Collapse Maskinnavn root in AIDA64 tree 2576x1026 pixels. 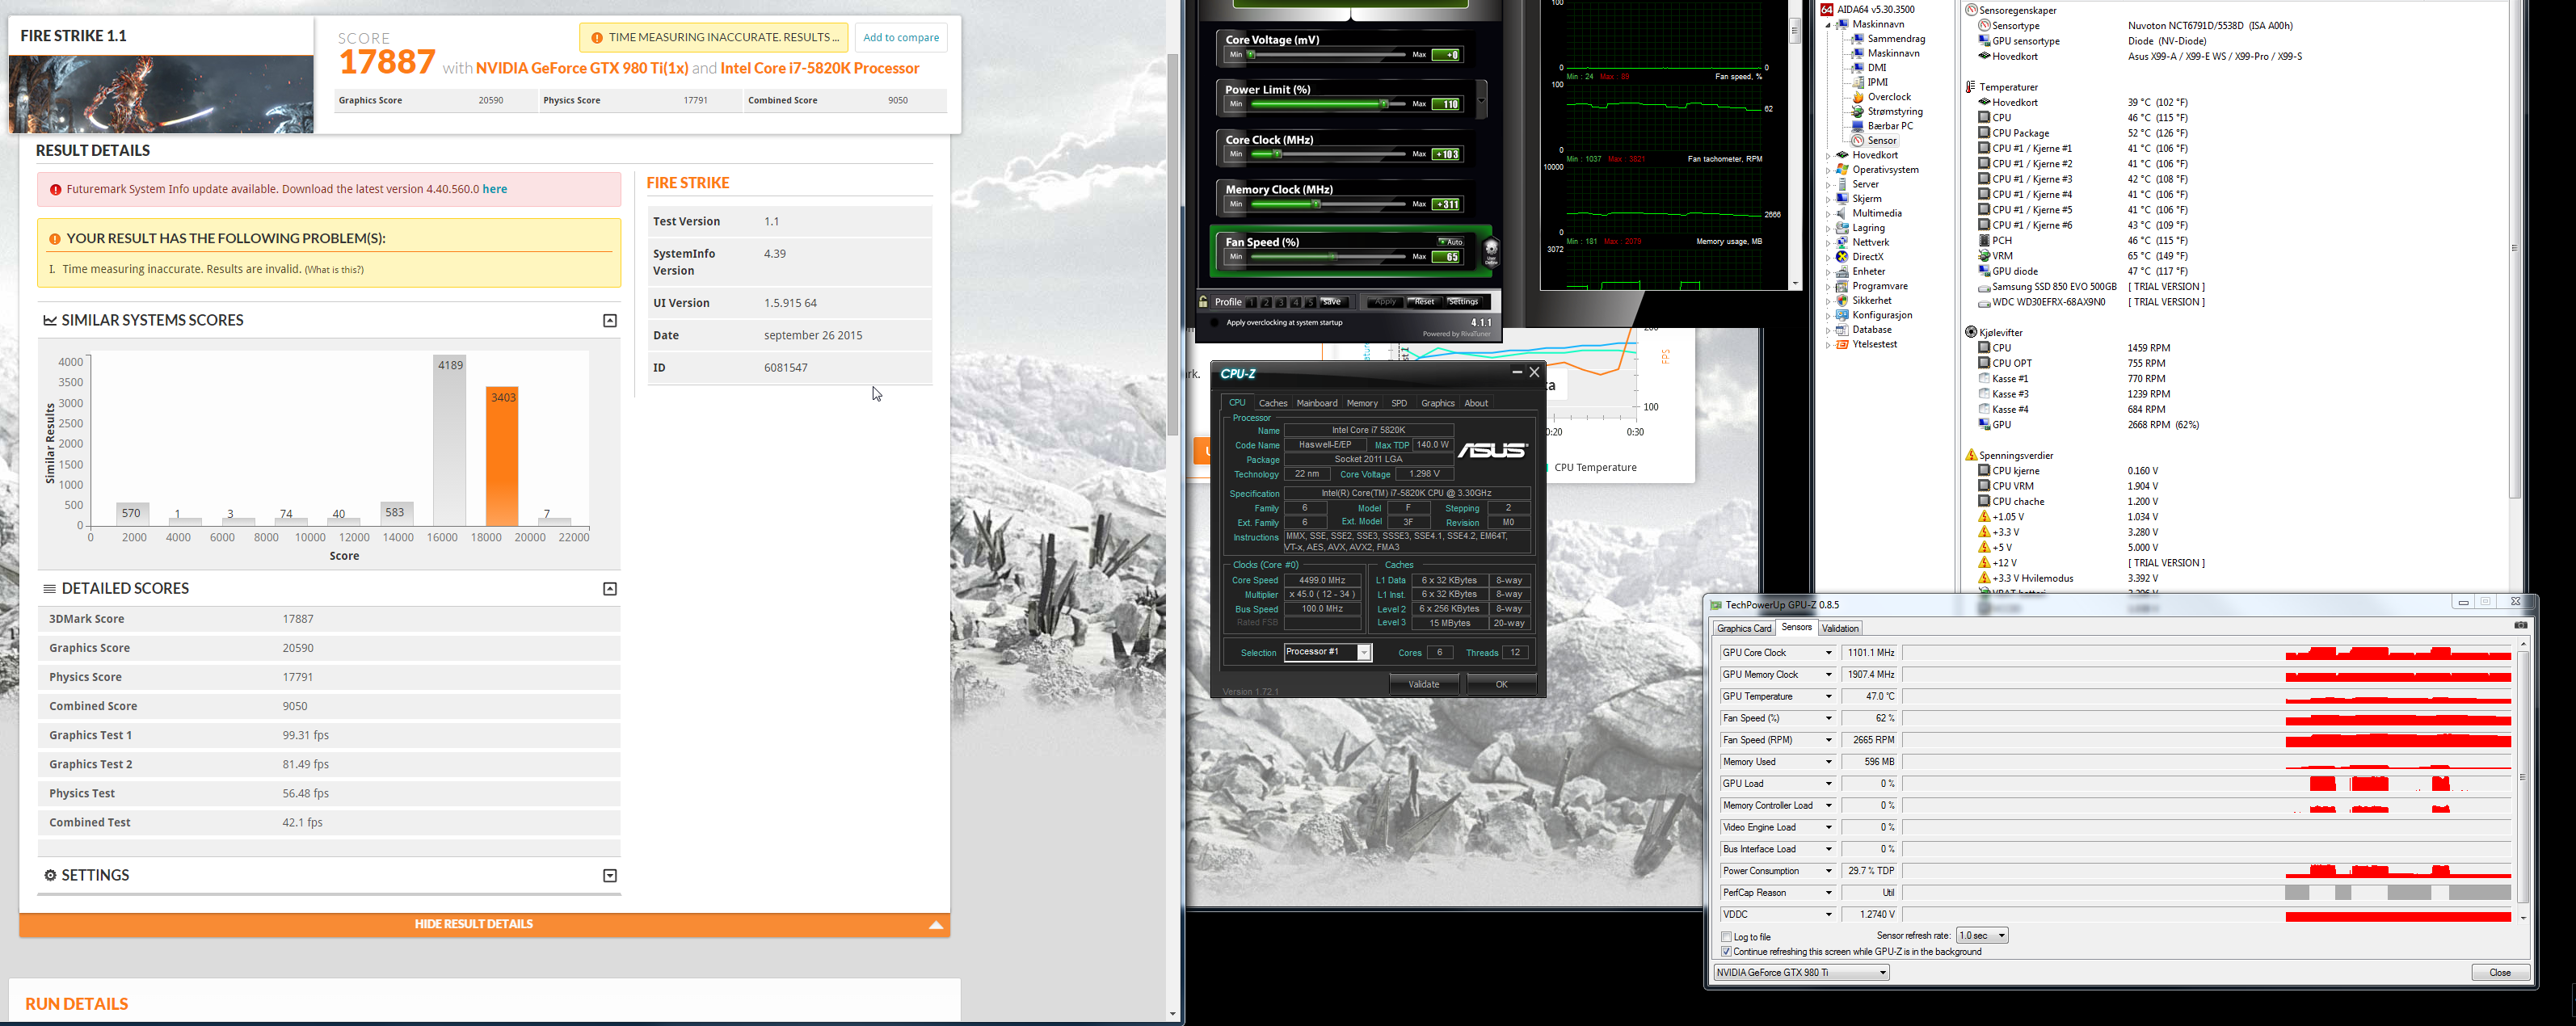(x=1828, y=24)
